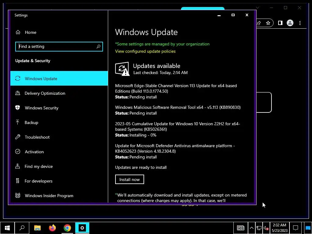Close the Settings window
The image size is (312, 234).
click(247, 15)
